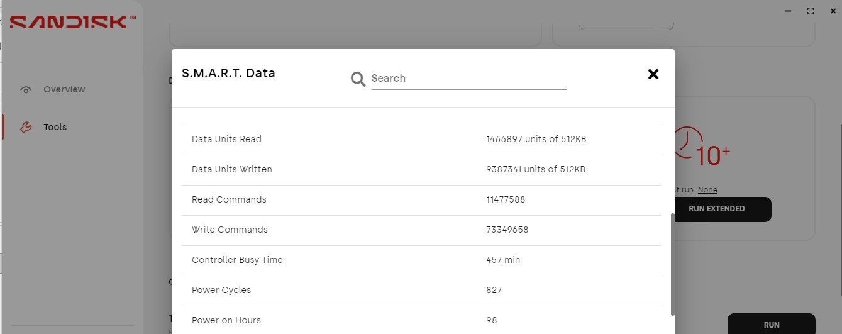This screenshot has height=334, width=842.
Task: Select the Write Commands row
Action: (421, 230)
